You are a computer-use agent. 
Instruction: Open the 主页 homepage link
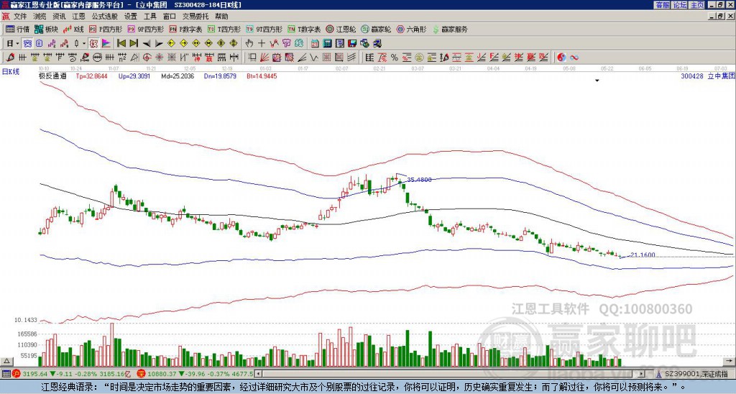[696, 5]
